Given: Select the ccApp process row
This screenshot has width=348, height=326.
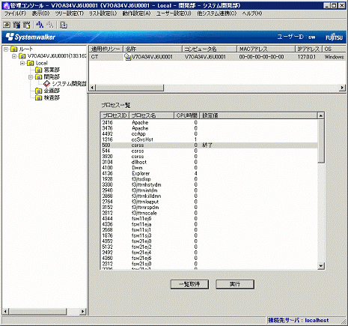Looking at the screenshot, I should coord(209,134).
